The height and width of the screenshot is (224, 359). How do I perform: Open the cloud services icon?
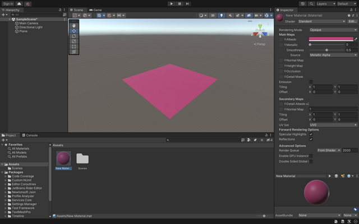pyautogui.click(x=19, y=4)
